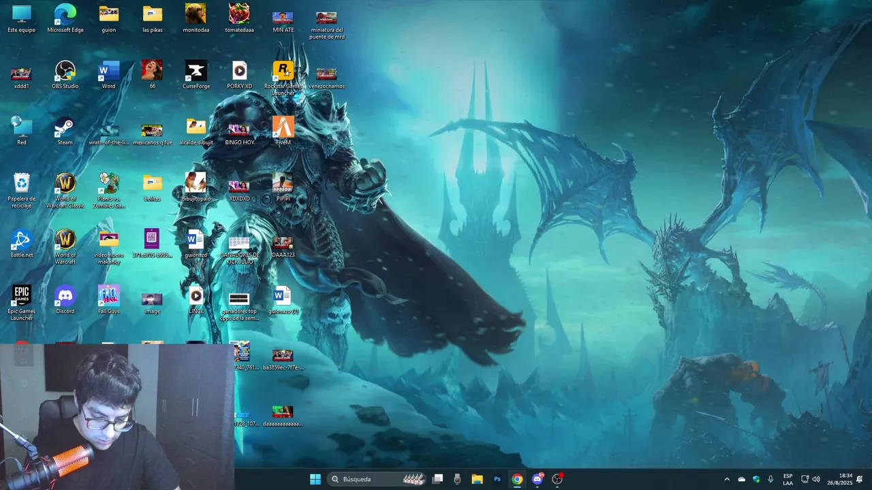Select the image file named 66
Screen dimensions: 872x490
click(x=153, y=75)
